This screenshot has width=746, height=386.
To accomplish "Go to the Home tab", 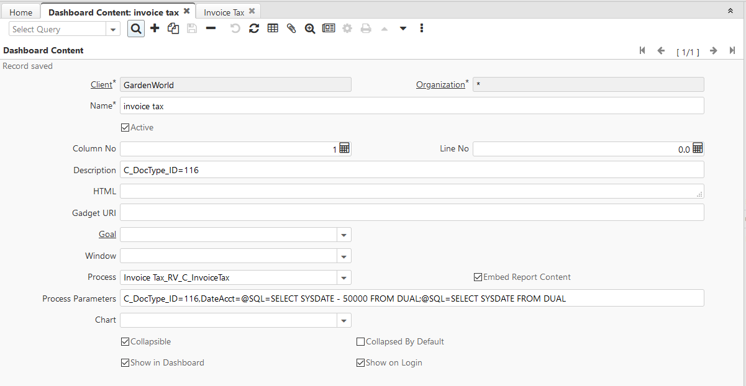I will tap(20, 11).
